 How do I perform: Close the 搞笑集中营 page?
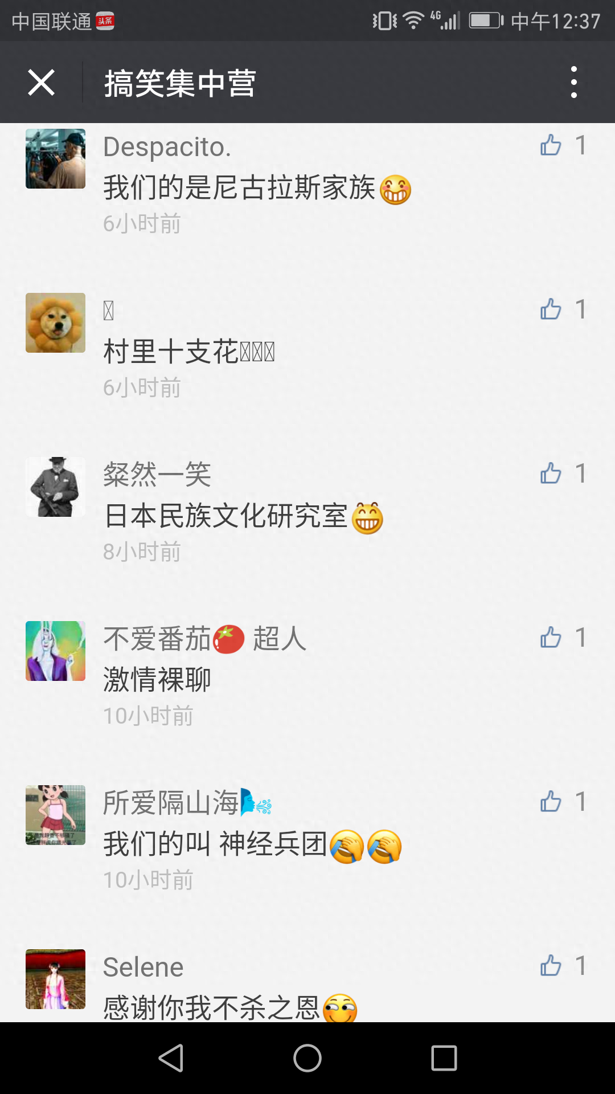(x=41, y=83)
